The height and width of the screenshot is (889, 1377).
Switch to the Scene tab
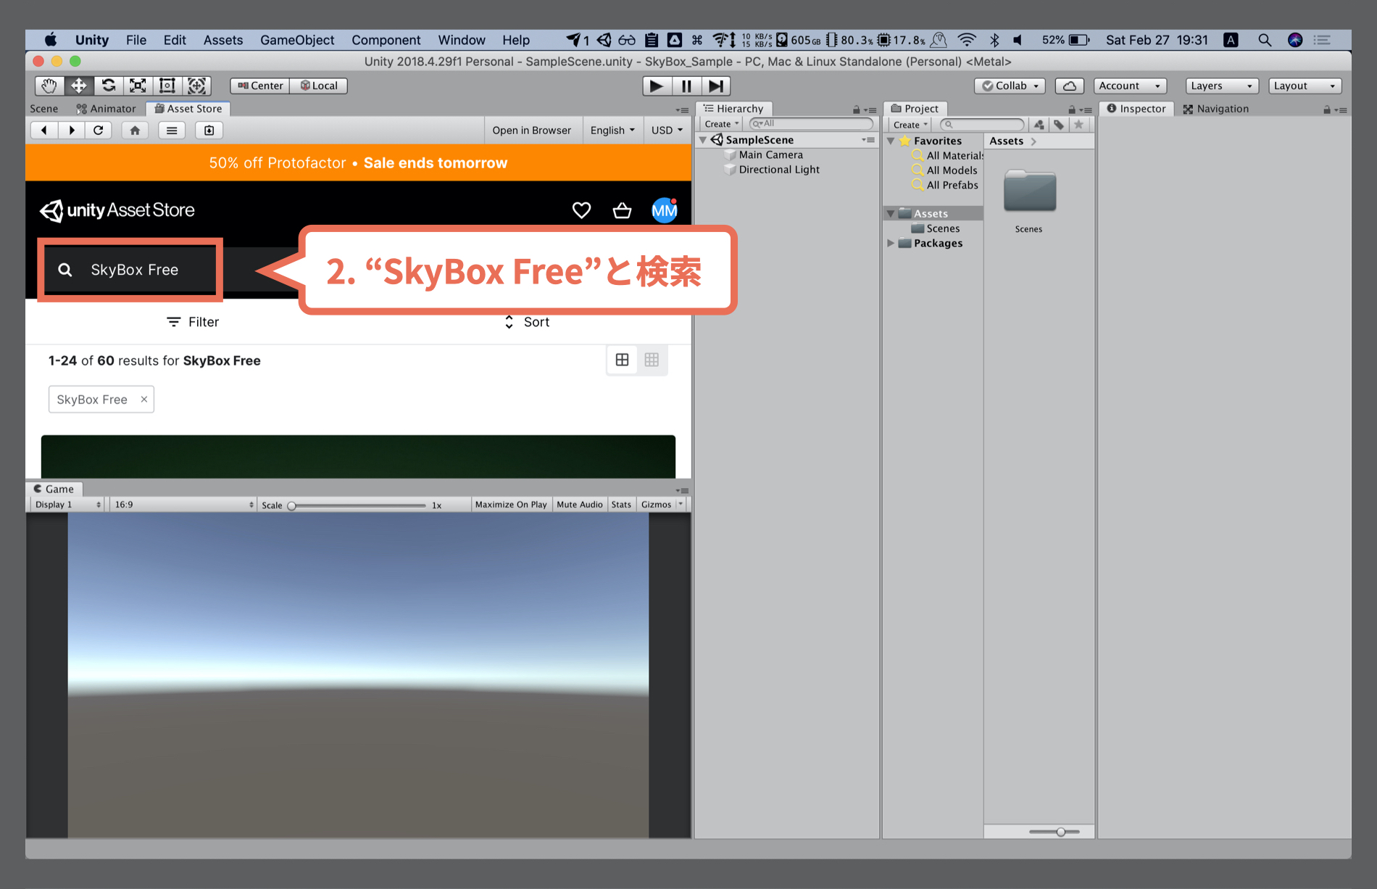[44, 109]
